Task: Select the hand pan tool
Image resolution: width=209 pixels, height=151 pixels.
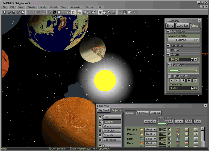Action: [104, 12]
